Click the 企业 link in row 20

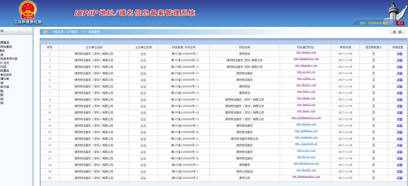143,178
